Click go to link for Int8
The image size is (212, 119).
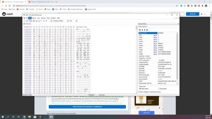155,35
